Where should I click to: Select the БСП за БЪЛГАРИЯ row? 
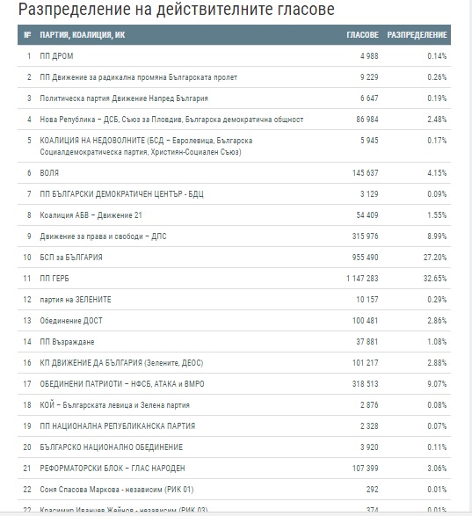pos(234,258)
